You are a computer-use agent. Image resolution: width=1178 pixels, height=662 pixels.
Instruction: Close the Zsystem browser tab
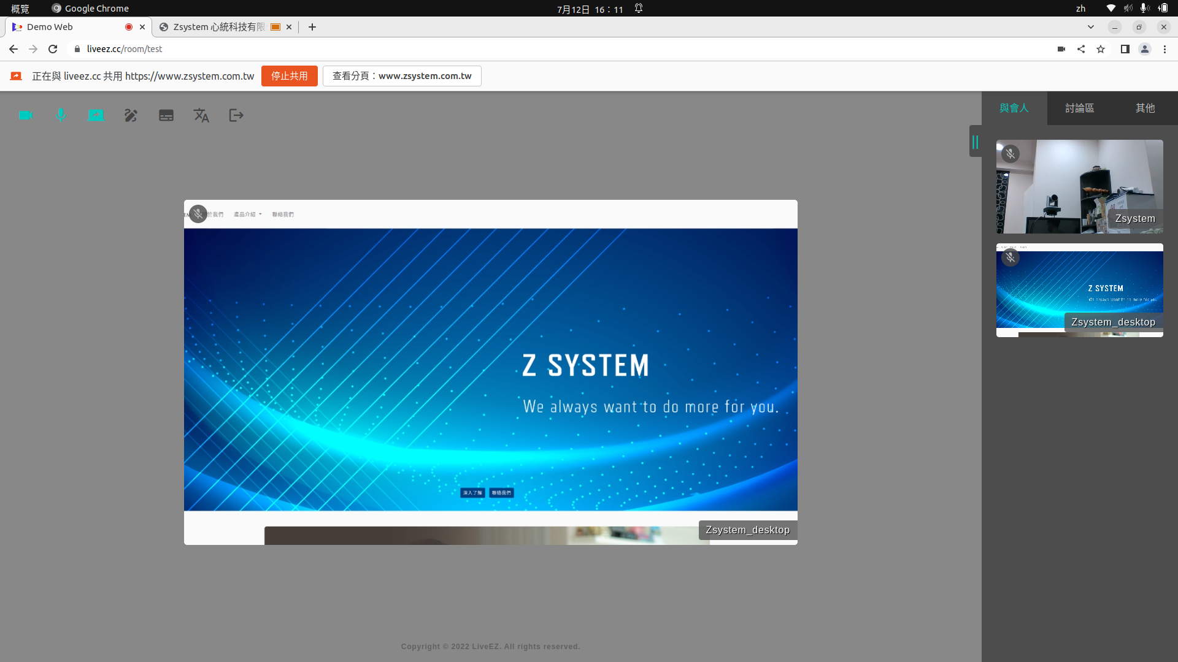tap(289, 27)
